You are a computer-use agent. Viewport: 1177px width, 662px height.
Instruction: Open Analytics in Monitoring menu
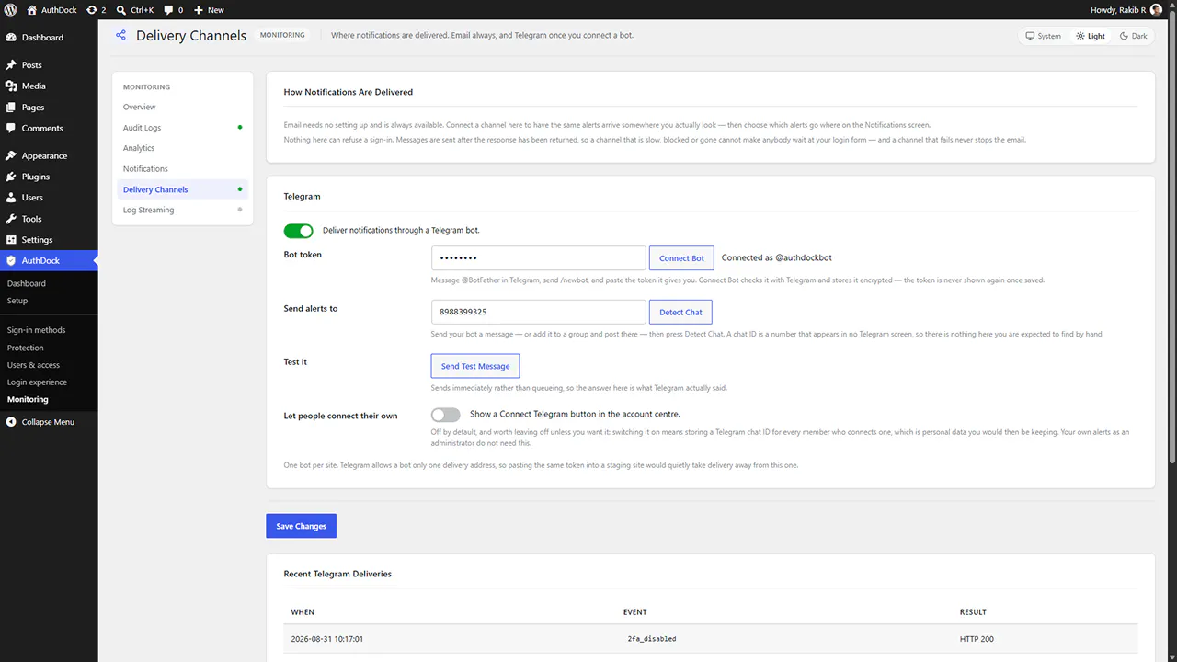pyautogui.click(x=182, y=148)
